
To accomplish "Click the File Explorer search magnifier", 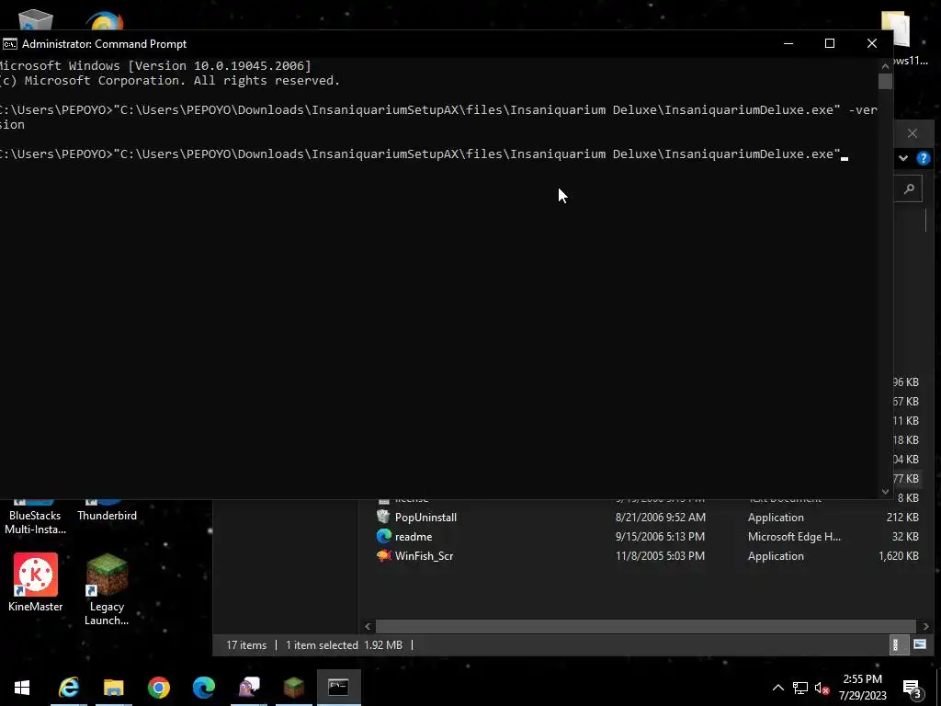I will coord(909,189).
